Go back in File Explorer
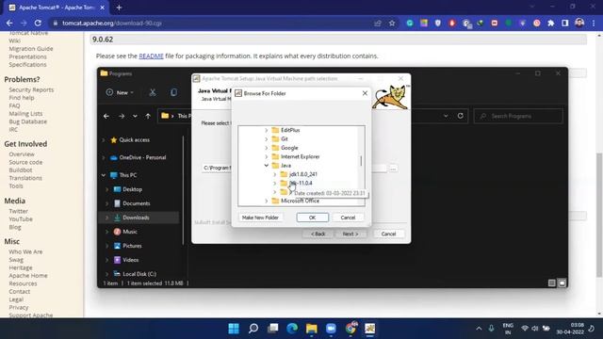The image size is (603, 339). point(106,116)
